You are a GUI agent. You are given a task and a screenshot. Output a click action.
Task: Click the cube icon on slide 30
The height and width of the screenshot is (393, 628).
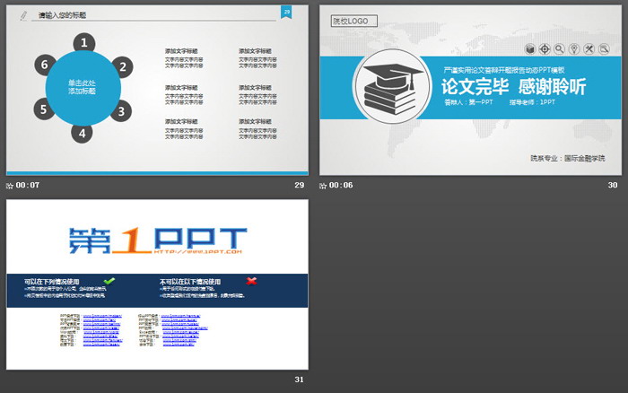pyautogui.click(x=530, y=49)
